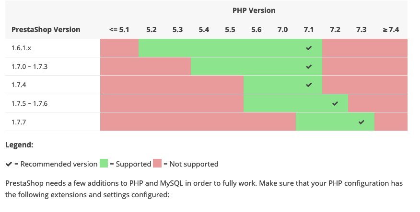
Task: Select the 1.7.7 row label
Action: click(x=19, y=122)
